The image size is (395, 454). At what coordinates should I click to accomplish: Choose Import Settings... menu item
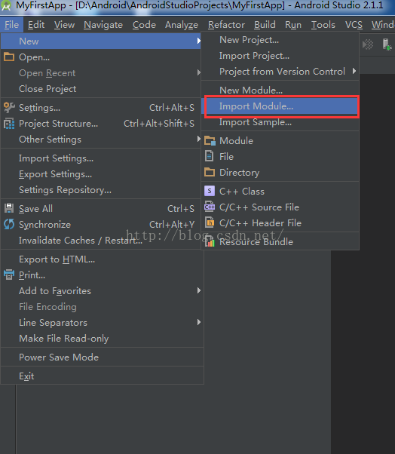coord(101,158)
